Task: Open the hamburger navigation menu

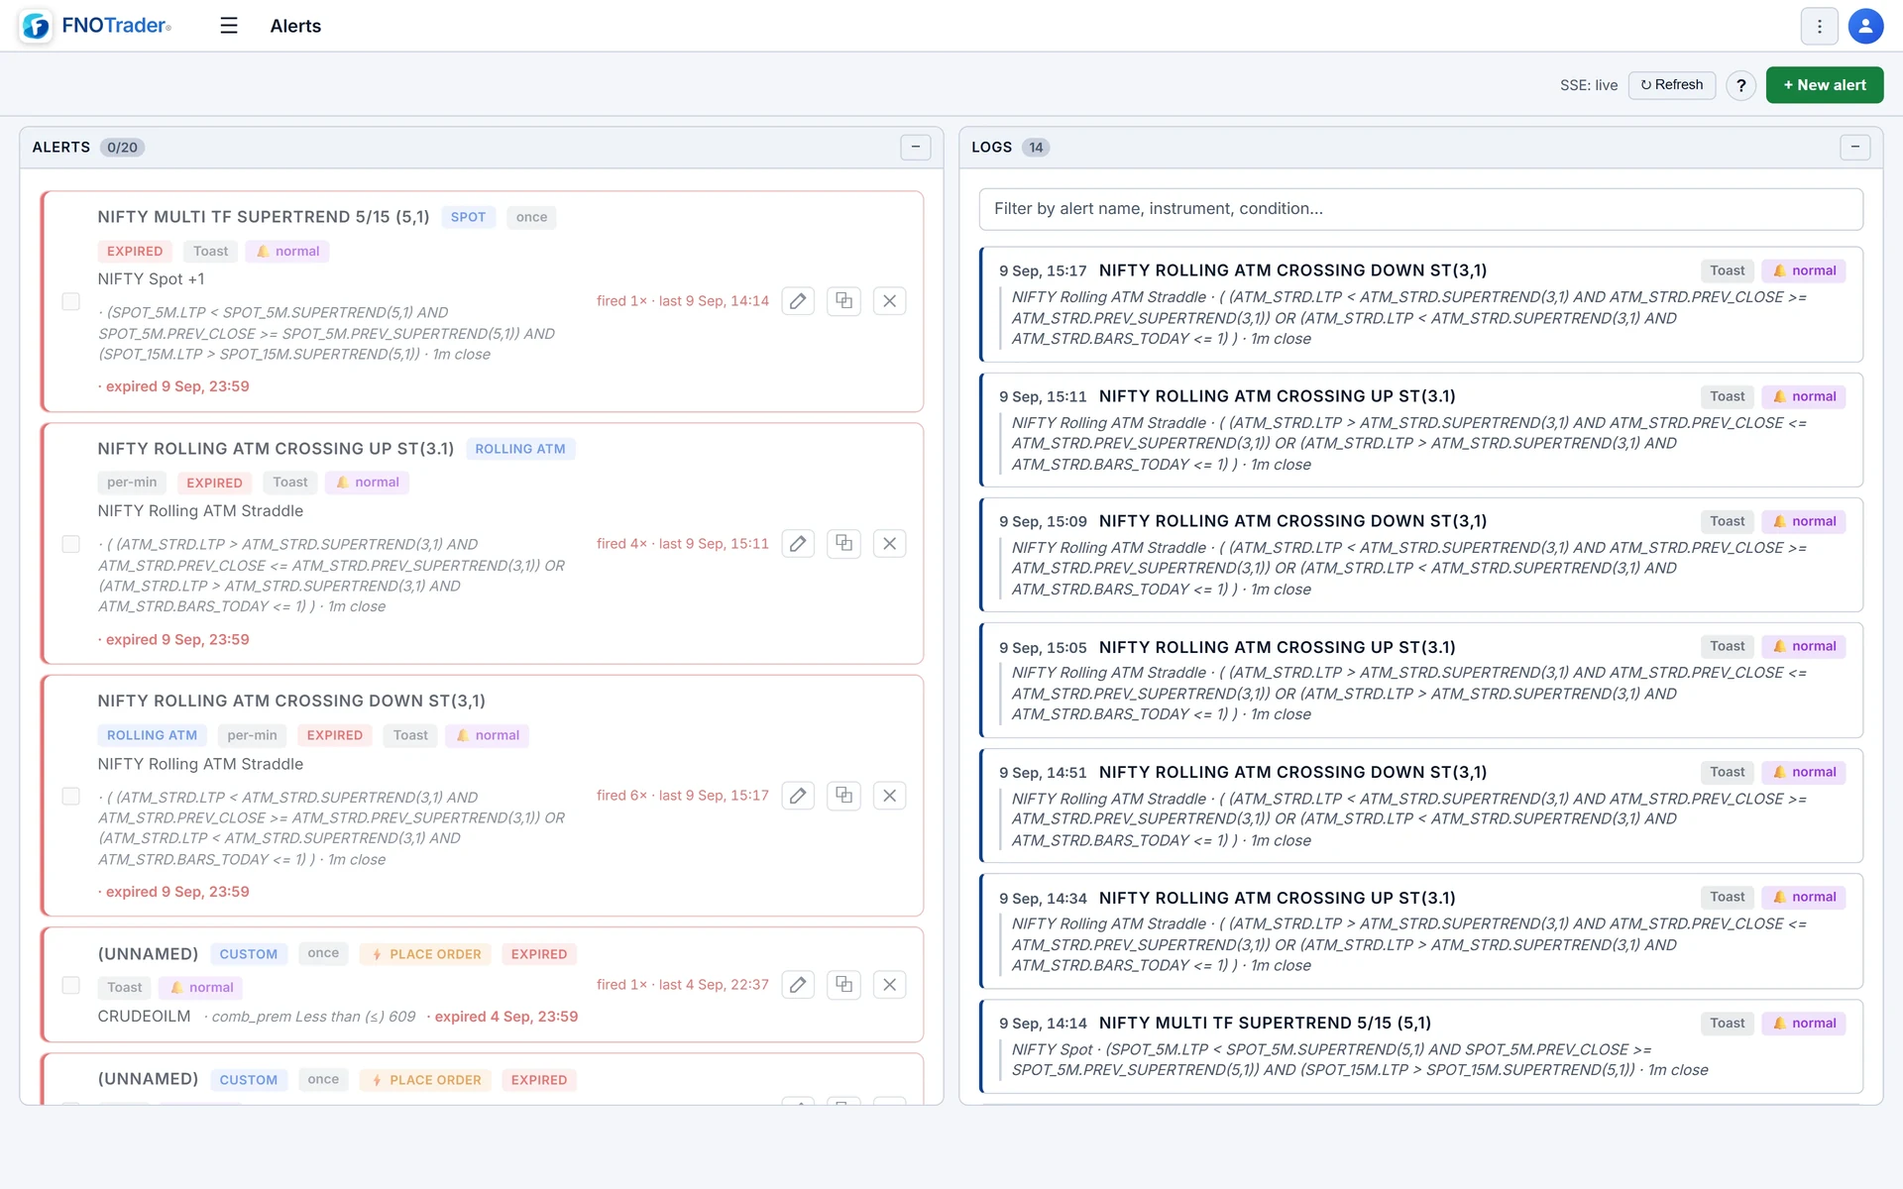Action: tap(229, 26)
